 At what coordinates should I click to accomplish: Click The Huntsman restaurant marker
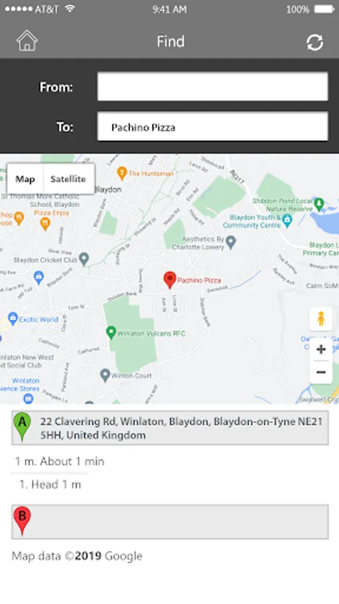(x=122, y=173)
